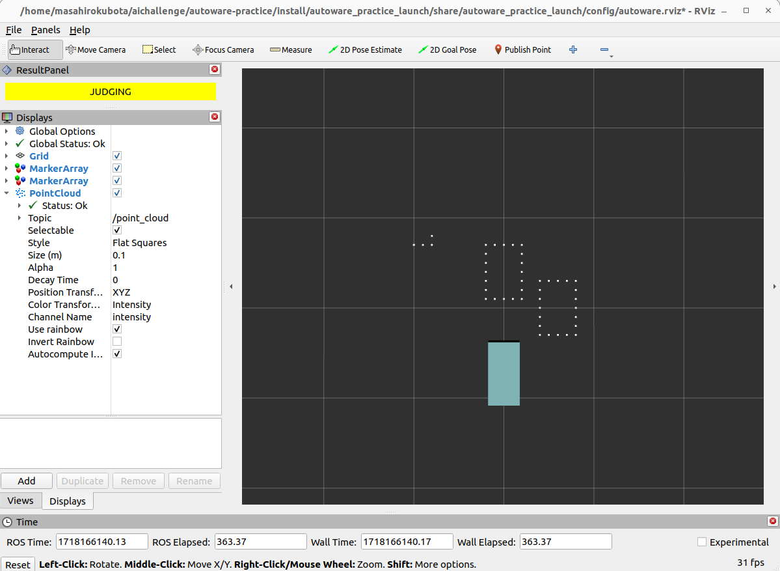The width and height of the screenshot is (780, 571).
Task: Uncheck the Use rainbow option
Action: pyautogui.click(x=116, y=329)
